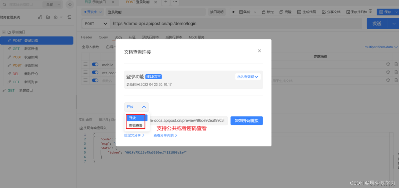The width and height of the screenshot is (399, 188).
Task: Click the search magnifier icon in sidebar
Action: coord(4,4)
